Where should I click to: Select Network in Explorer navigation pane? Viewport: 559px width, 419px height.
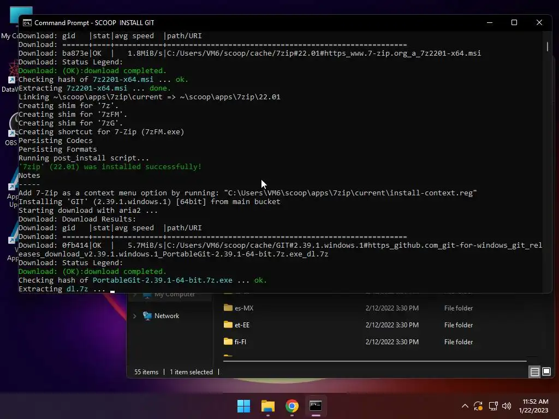[166, 316]
